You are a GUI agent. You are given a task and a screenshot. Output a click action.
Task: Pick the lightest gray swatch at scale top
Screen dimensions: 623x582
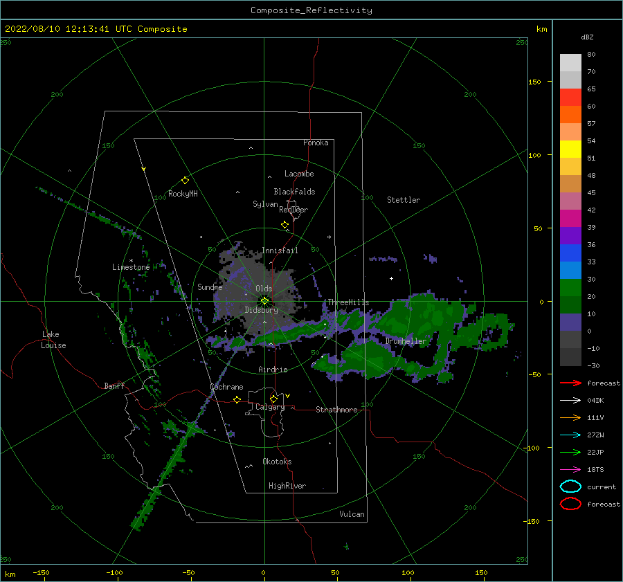tap(570, 63)
